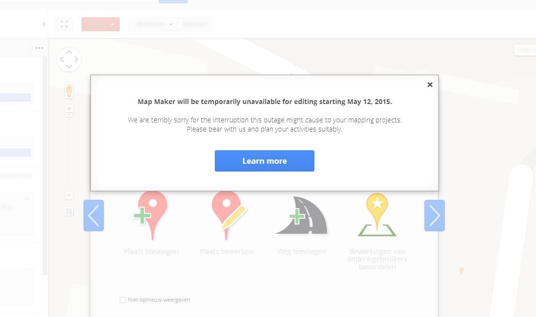Select the Plaats bewerken pencil pin icon

pos(228,215)
